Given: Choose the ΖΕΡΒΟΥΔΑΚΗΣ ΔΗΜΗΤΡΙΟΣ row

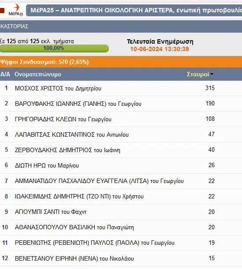Looking at the screenshot, I should tap(121, 150).
